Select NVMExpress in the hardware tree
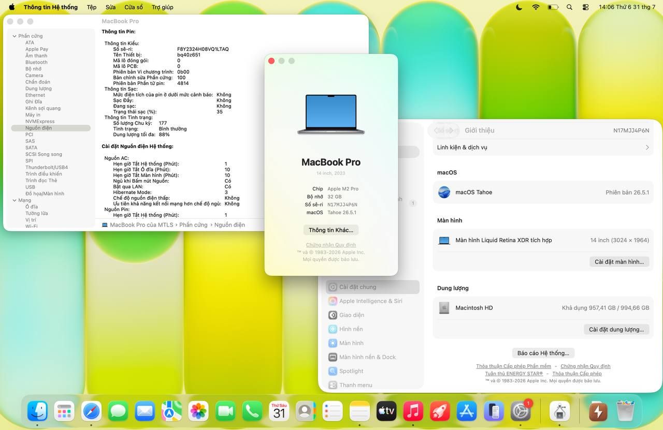 click(x=40, y=122)
